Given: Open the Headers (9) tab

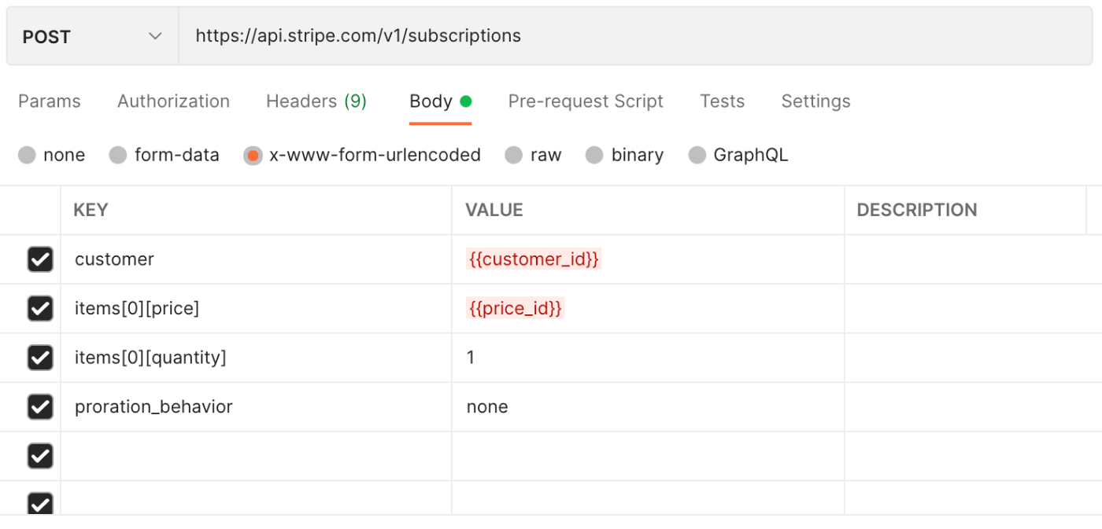Looking at the screenshot, I should pyautogui.click(x=316, y=101).
